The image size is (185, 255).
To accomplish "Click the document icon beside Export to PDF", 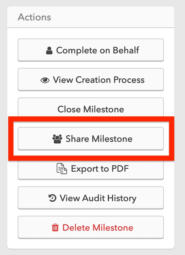I will (x=62, y=169).
